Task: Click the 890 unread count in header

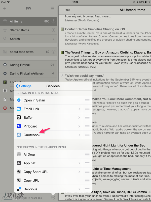Action: point(67,10)
